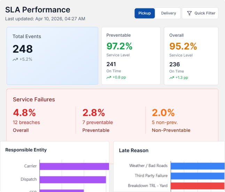This screenshot has height=192, width=225.
Task: Click the Weather / Bad Roads bar
Action: click(x=197, y=166)
